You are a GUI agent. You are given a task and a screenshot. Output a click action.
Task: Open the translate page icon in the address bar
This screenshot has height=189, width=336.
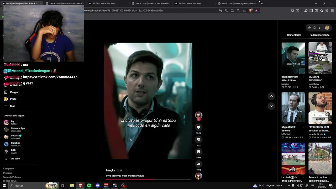pos(226,10)
